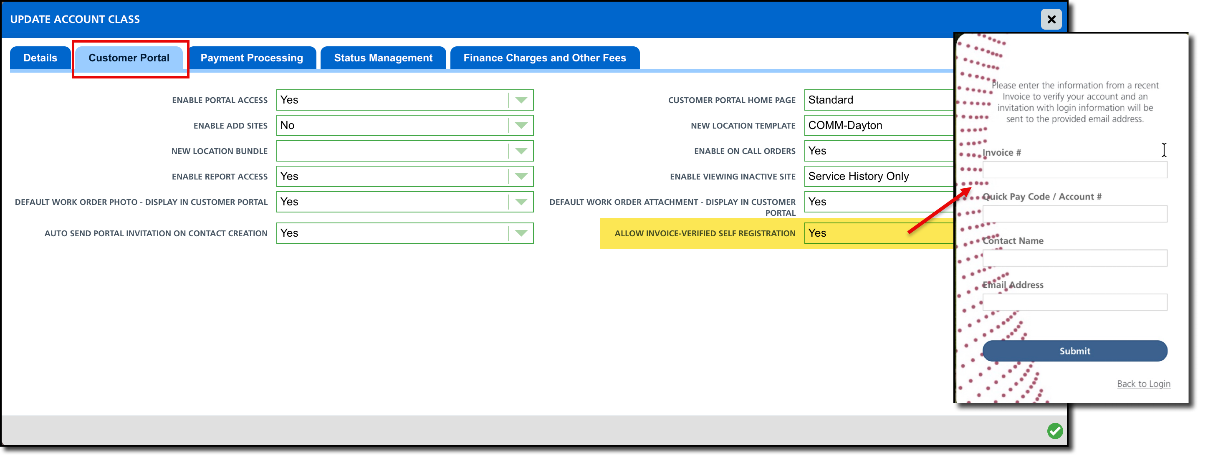This screenshot has width=1208, height=455.
Task: Focus the Quick Pay Code / Account # field
Action: 1074,214
